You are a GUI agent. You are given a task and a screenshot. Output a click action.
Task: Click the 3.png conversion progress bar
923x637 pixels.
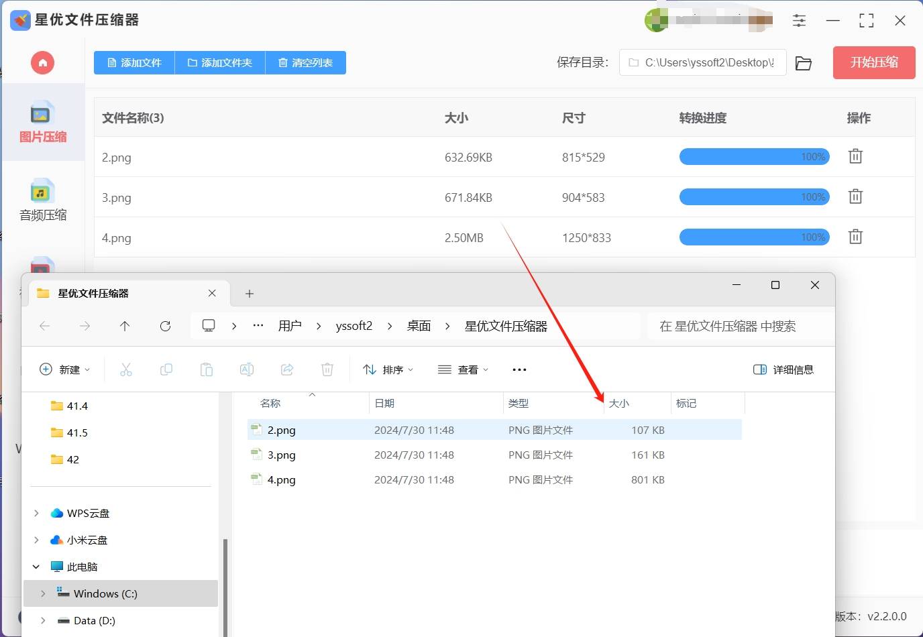pos(755,197)
